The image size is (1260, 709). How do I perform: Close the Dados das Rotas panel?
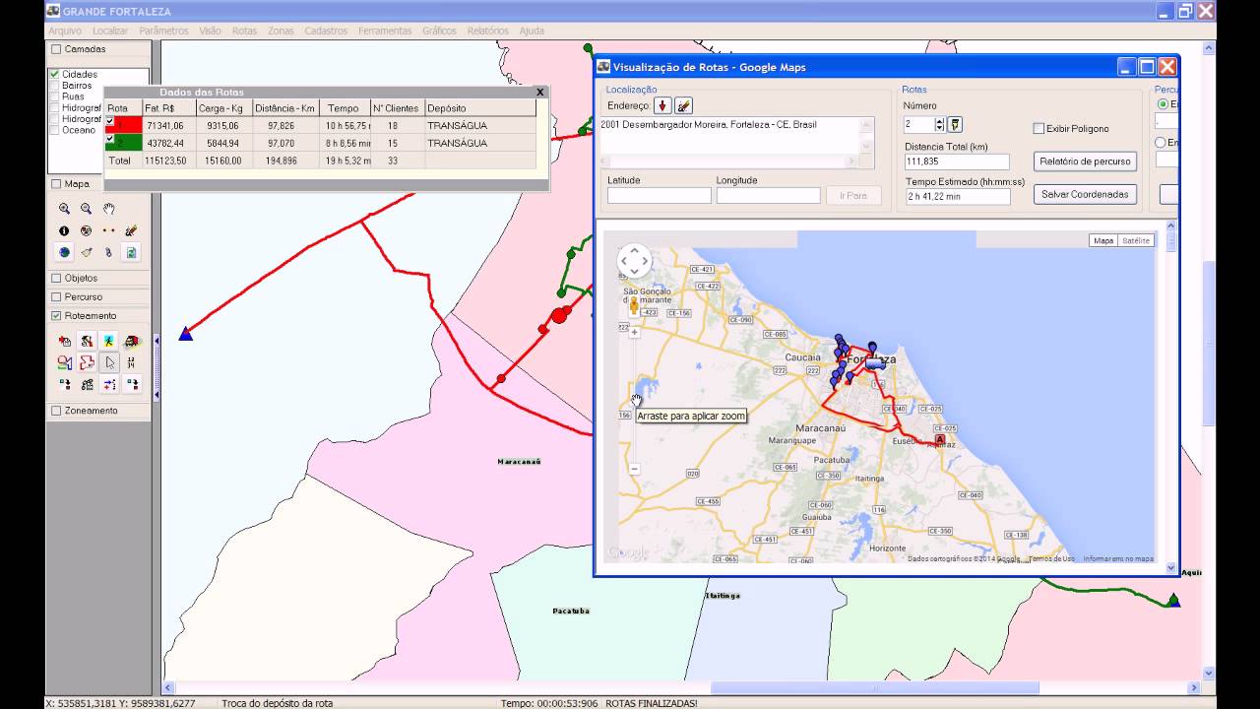click(x=539, y=92)
